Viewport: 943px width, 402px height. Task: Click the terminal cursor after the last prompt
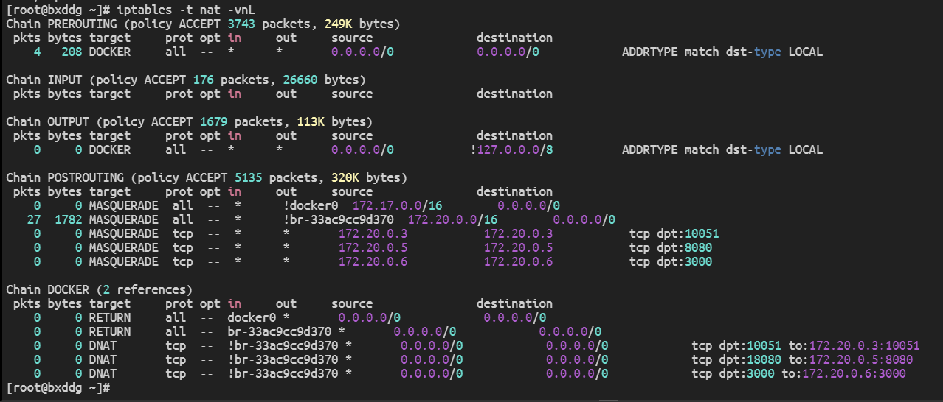[x=116, y=387]
